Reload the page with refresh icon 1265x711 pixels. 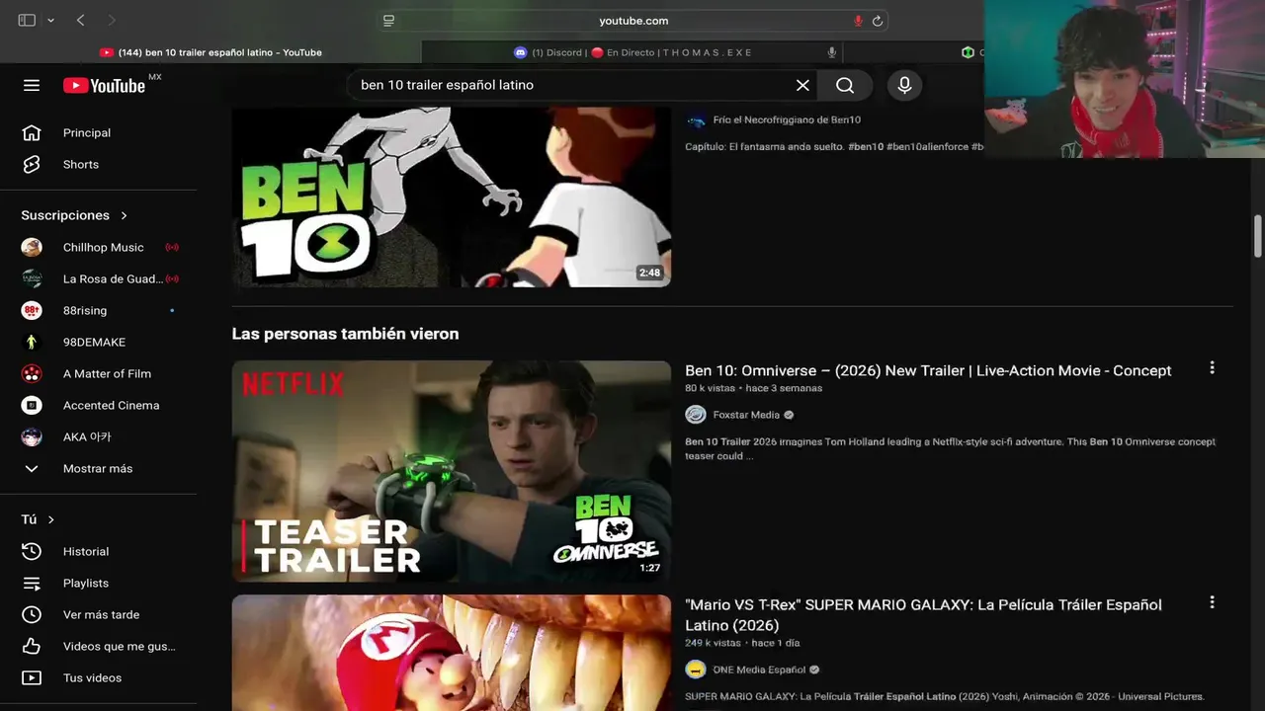877,21
